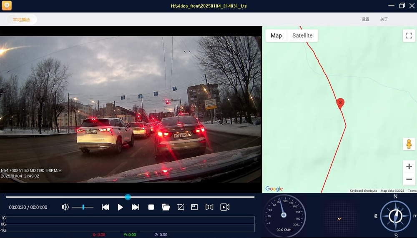Switch to the Satellite view tab
Viewport: 417px width, 238px height.
(x=302, y=35)
